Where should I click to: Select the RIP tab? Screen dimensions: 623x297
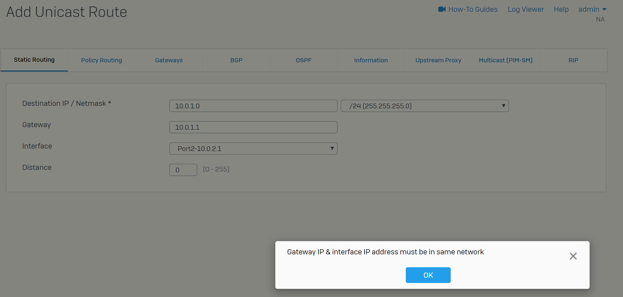[573, 60]
